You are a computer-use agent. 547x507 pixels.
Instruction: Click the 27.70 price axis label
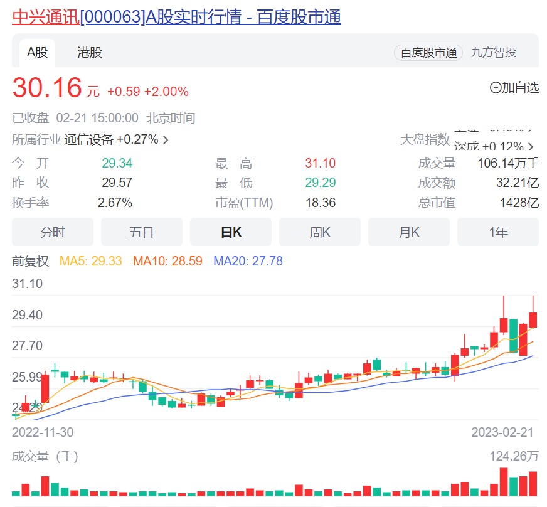pyautogui.click(x=27, y=346)
